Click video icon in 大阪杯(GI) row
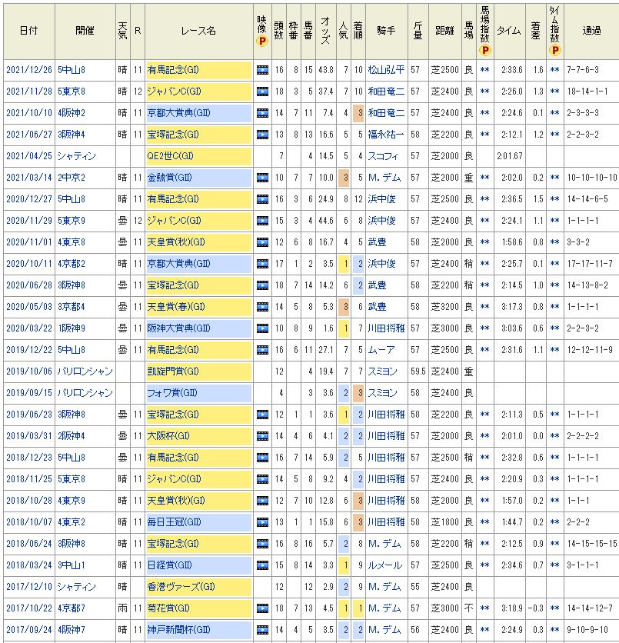619x643 pixels. [263, 435]
